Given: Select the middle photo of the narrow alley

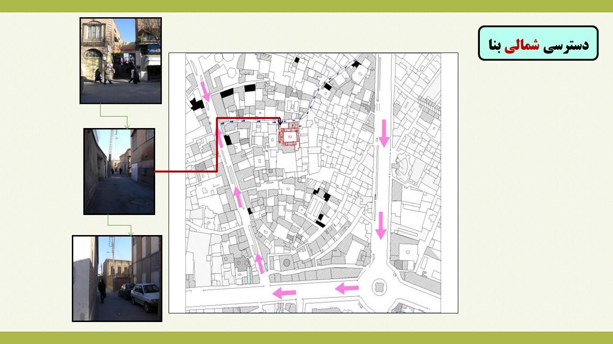Looking at the screenshot, I should 119,172.
